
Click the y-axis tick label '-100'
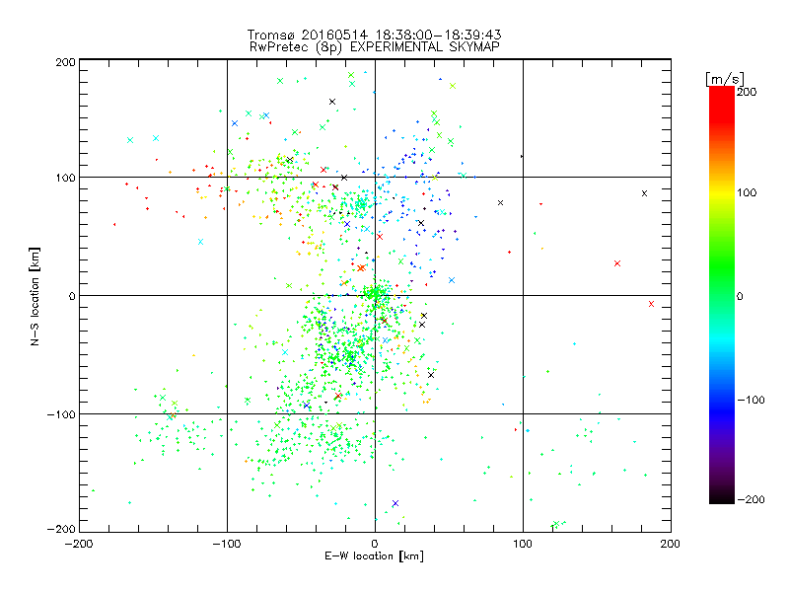[61, 414]
